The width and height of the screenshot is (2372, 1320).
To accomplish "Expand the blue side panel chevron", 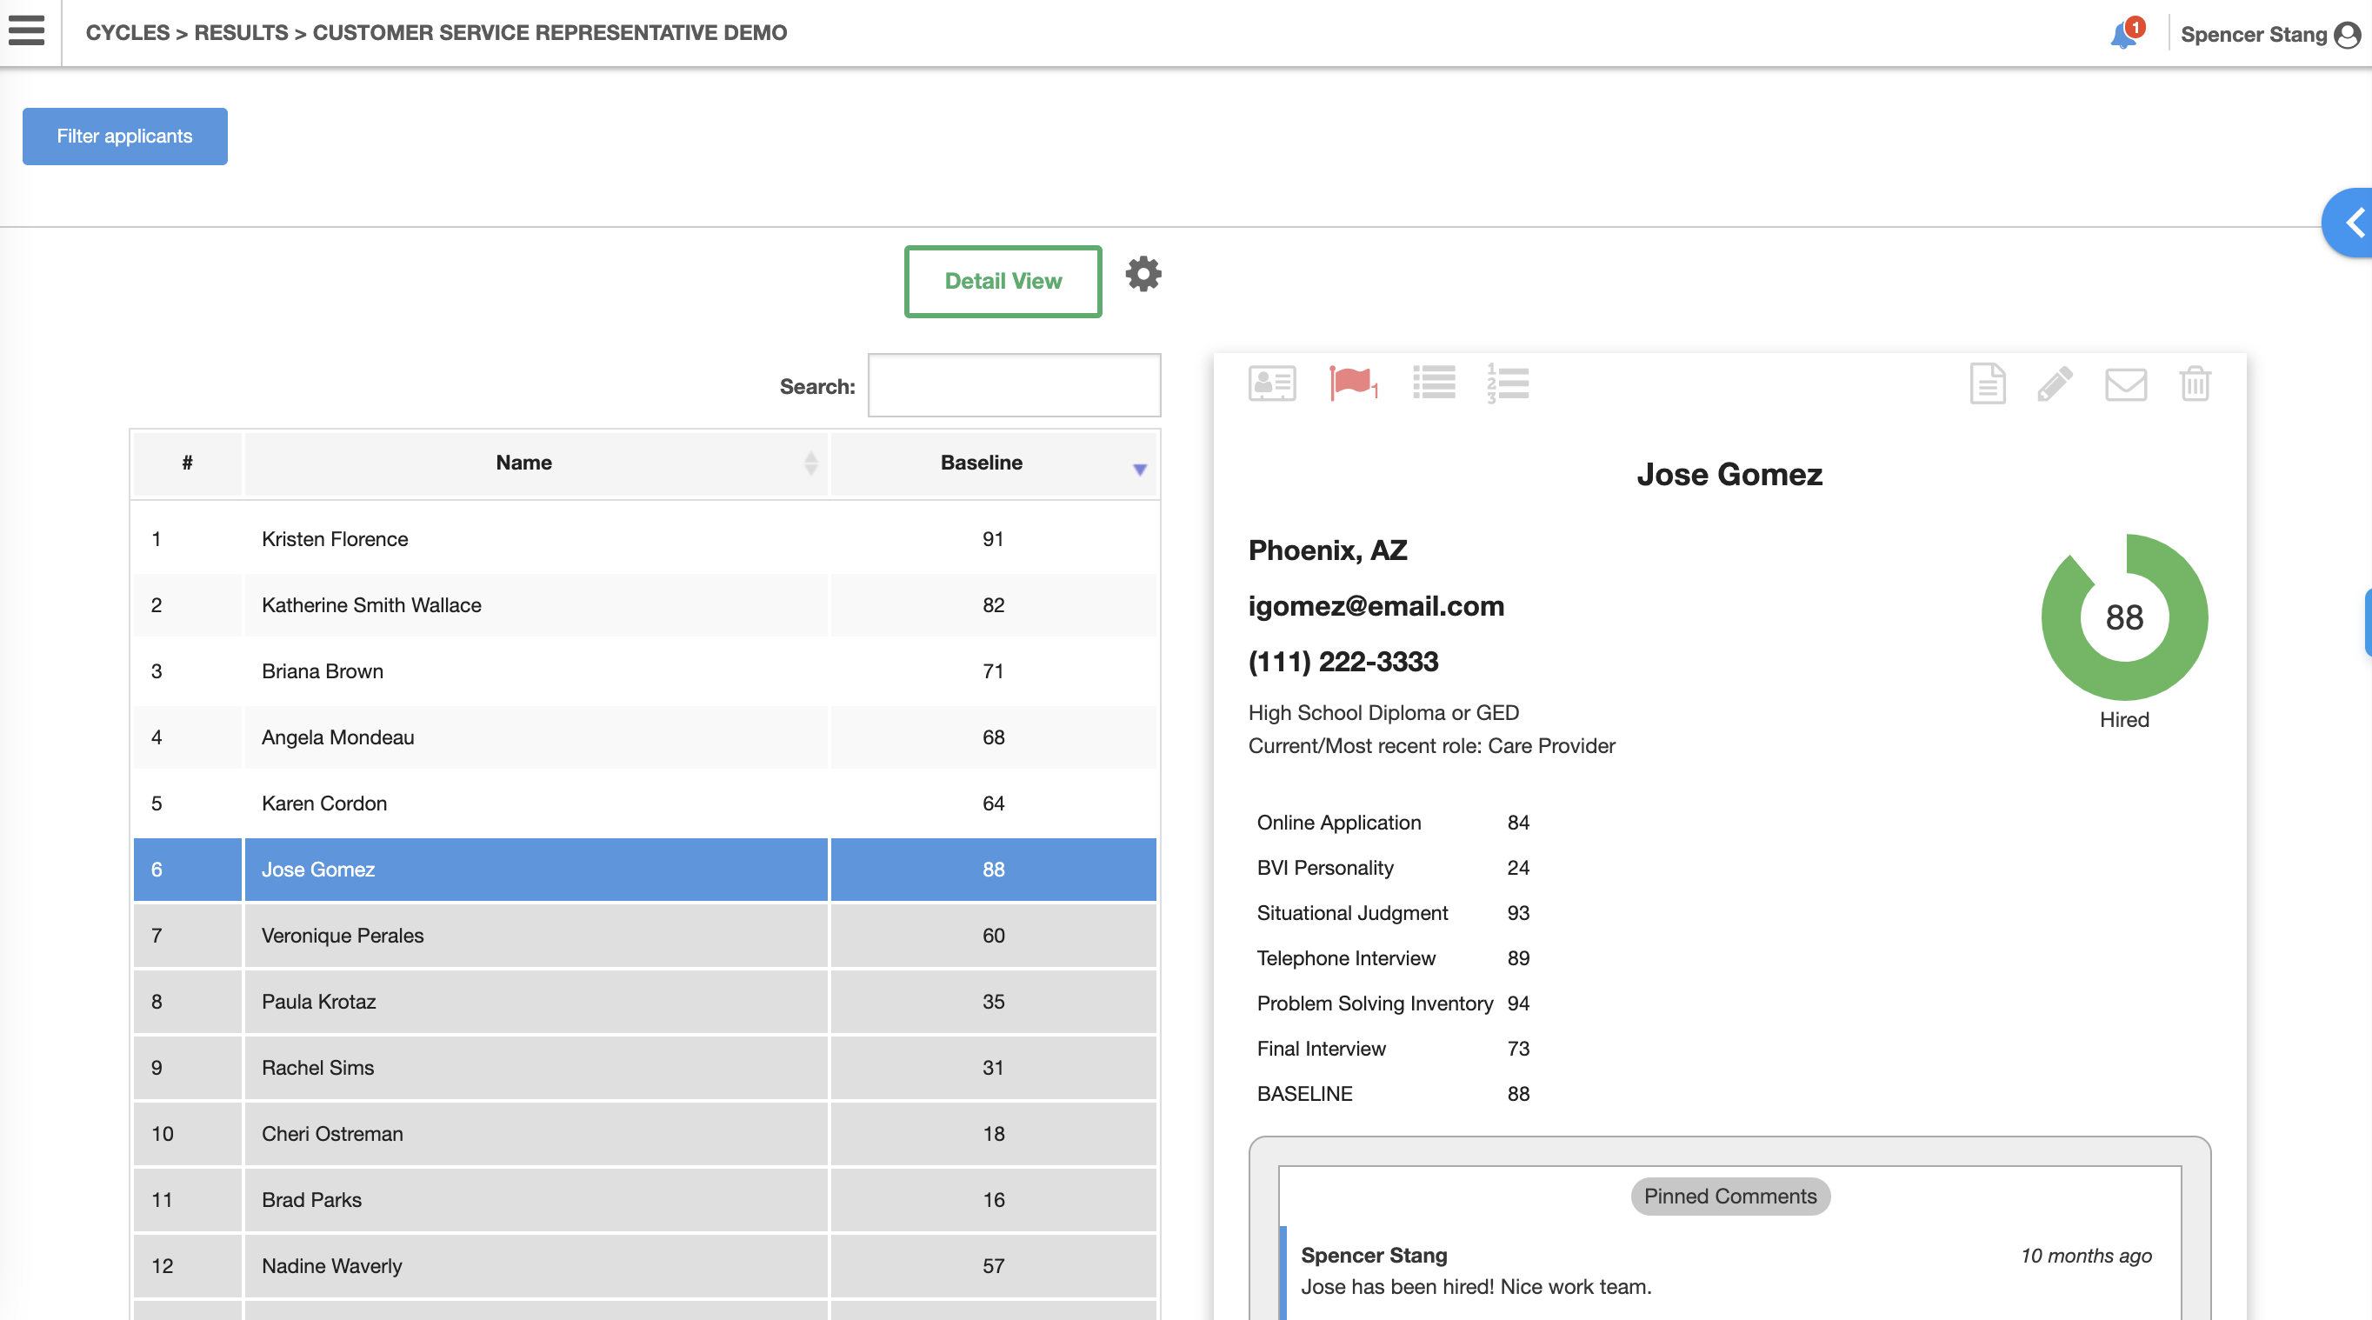I will point(2354,223).
